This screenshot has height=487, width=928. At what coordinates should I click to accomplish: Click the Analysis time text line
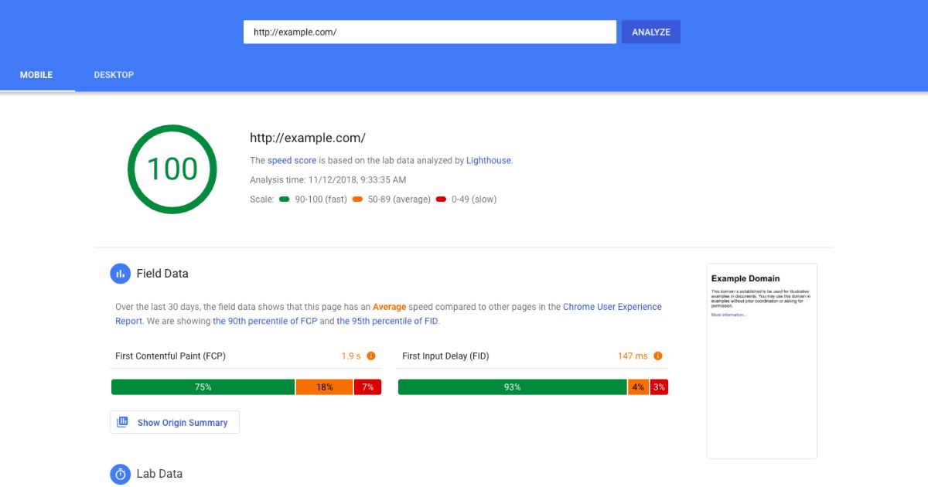coord(328,180)
